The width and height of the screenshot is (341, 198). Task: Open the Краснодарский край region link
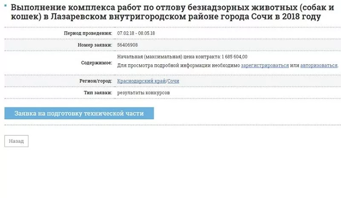[142, 81]
